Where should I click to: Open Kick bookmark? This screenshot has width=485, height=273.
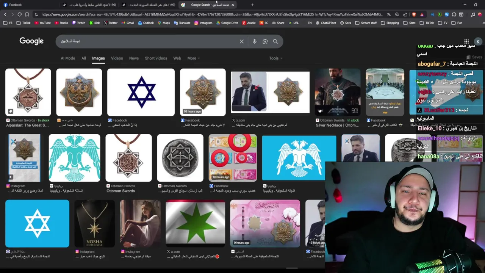click(x=95, y=23)
